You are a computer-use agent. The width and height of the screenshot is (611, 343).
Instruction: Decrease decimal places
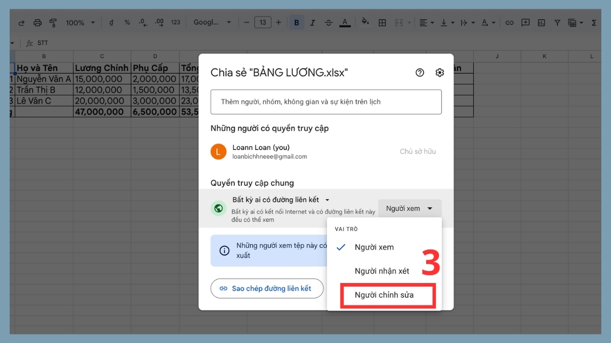click(x=142, y=22)
